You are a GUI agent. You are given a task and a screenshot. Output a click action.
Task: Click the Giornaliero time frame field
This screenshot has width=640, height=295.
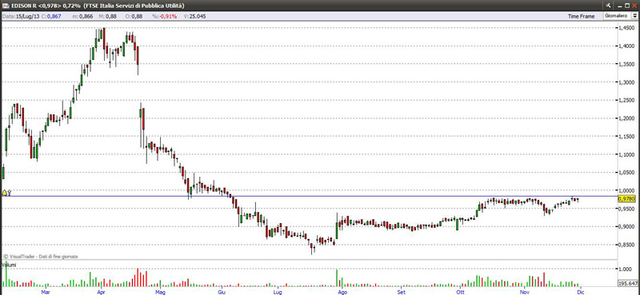tap(617, 15)
